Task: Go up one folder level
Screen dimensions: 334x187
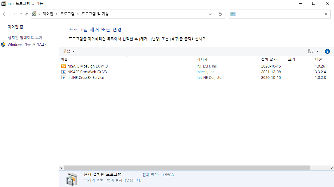Action: [27, 14]
